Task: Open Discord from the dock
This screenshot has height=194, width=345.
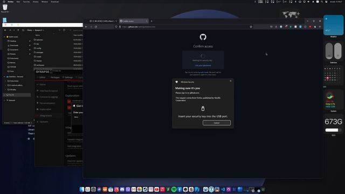Action: [x=122, y=189]
